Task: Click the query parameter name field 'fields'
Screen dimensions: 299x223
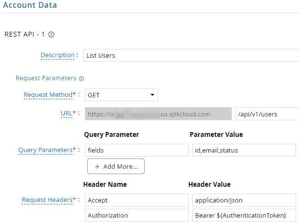Action: click(137, 150)
